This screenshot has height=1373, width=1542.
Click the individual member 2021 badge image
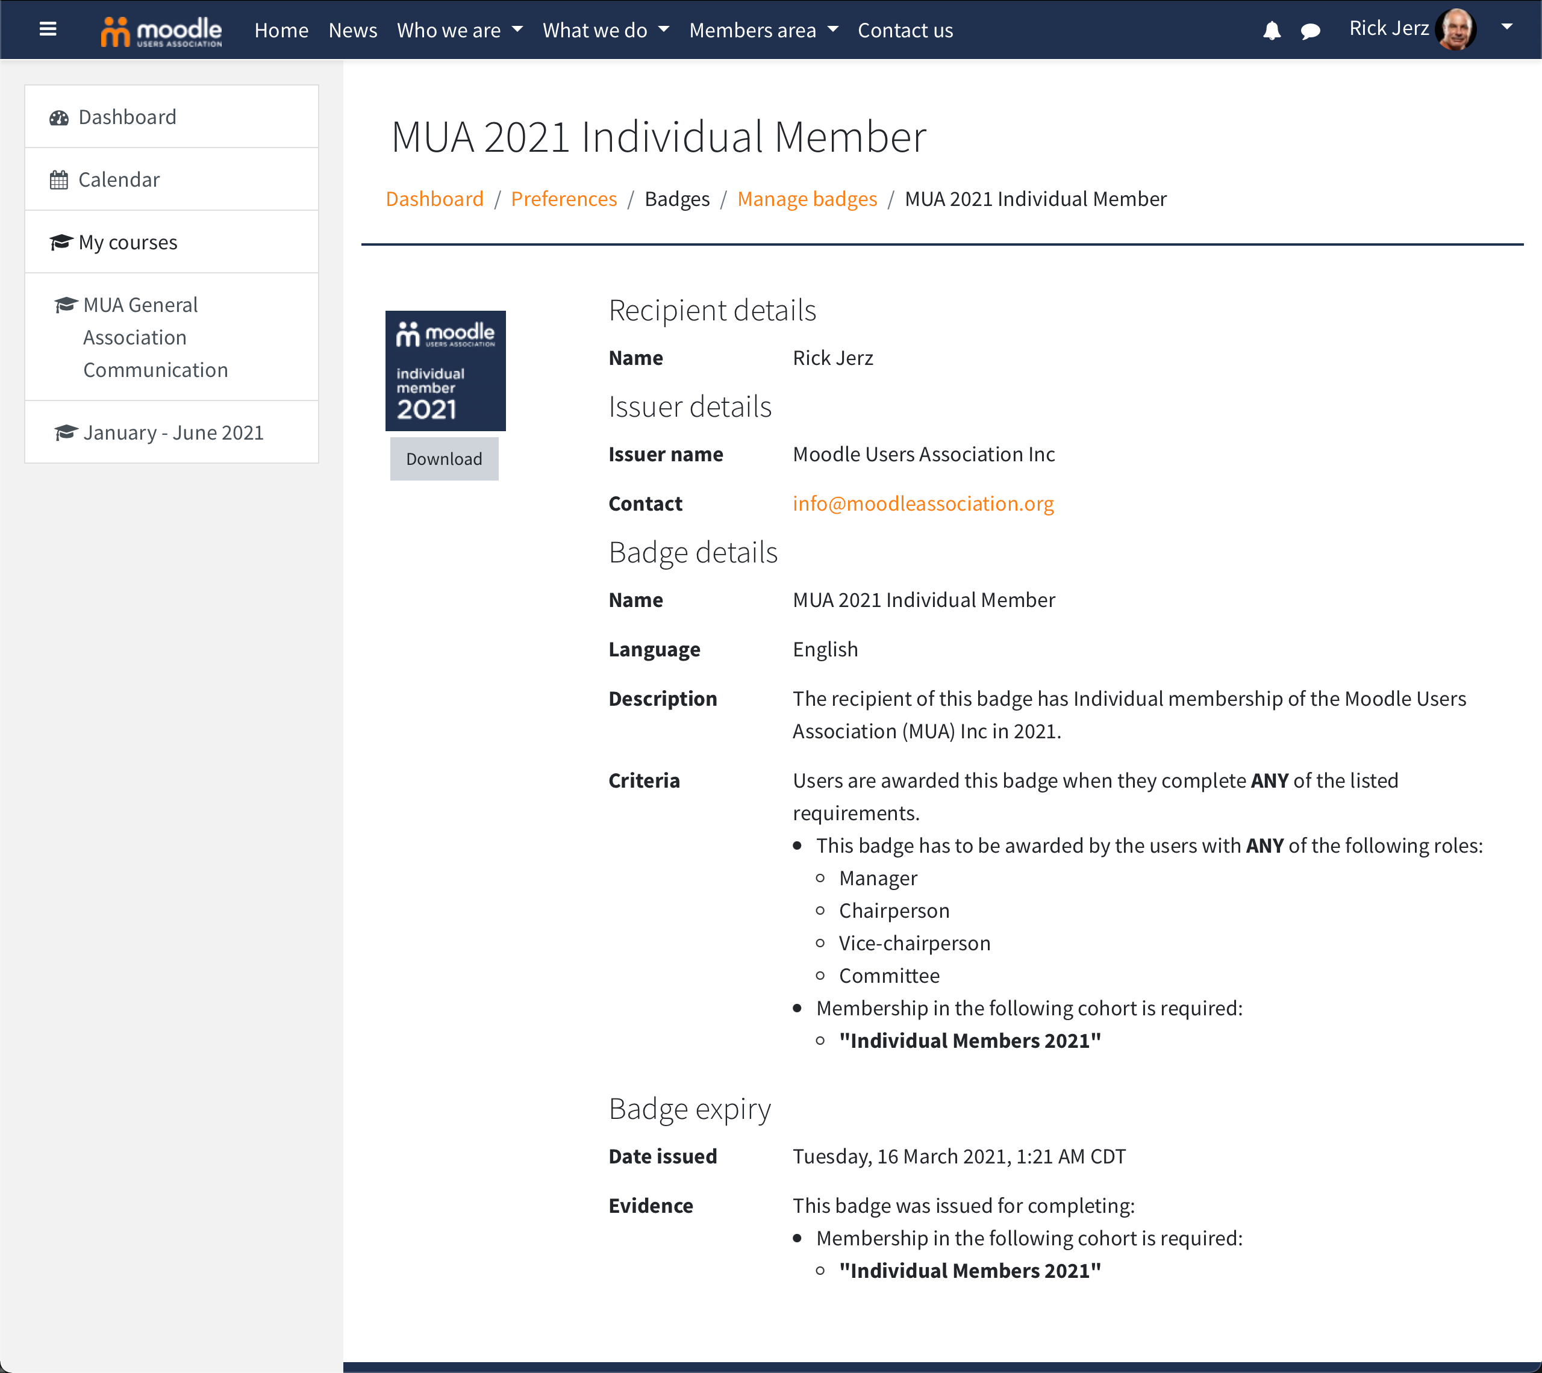point(445,370)
